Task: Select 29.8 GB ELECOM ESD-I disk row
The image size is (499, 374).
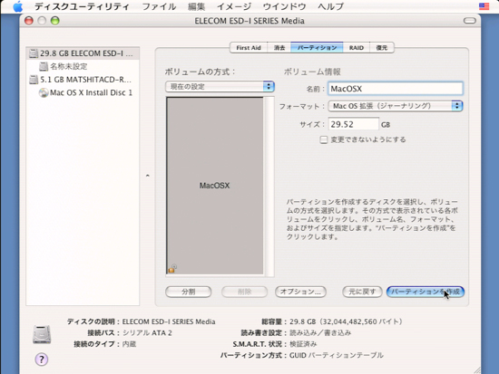Action: pyautogui.click(x=83, y=53)
